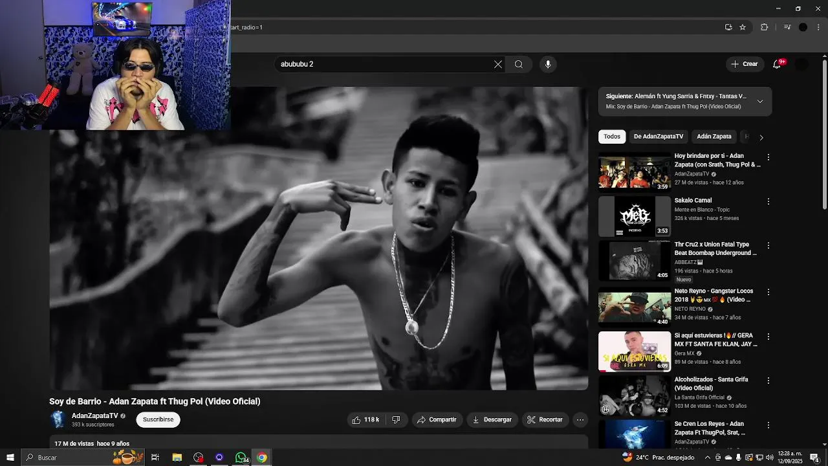Select the Adán Zapata filter chip

pos(714,137)
